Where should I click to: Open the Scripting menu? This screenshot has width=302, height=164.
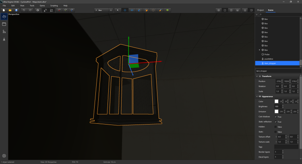click(x=54, y=6)
